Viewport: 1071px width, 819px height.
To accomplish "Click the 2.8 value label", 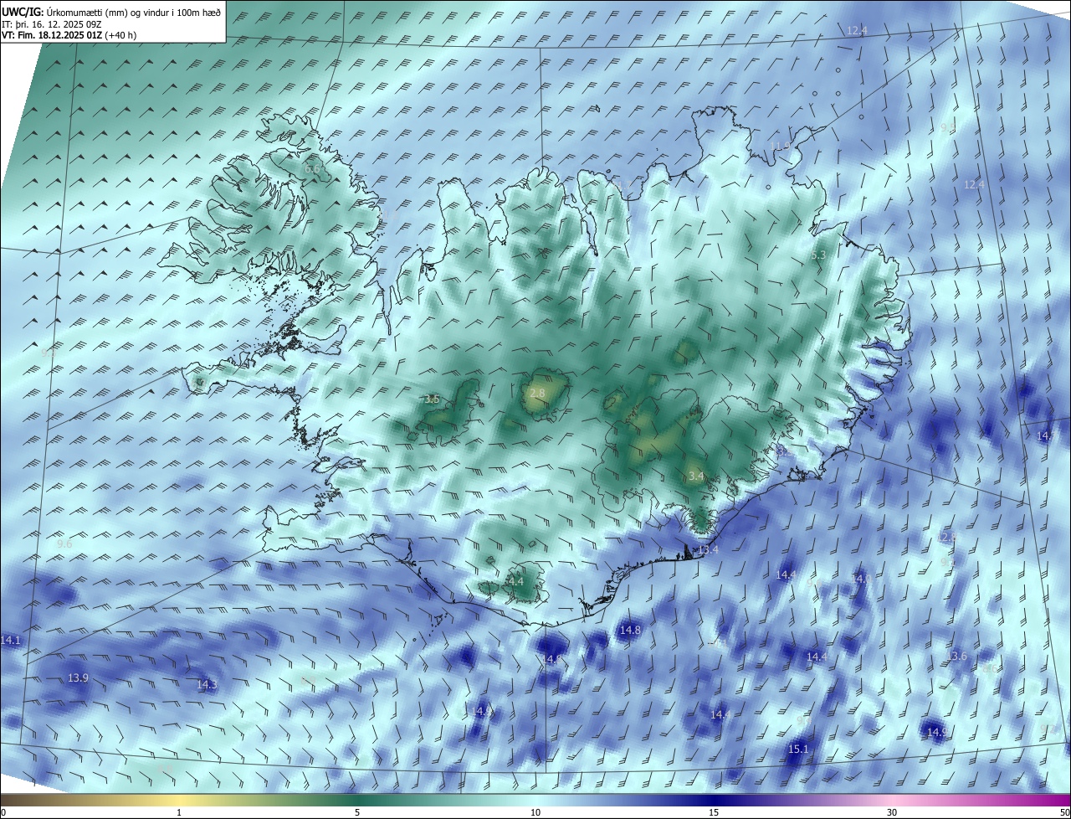I will pos(537,393).
